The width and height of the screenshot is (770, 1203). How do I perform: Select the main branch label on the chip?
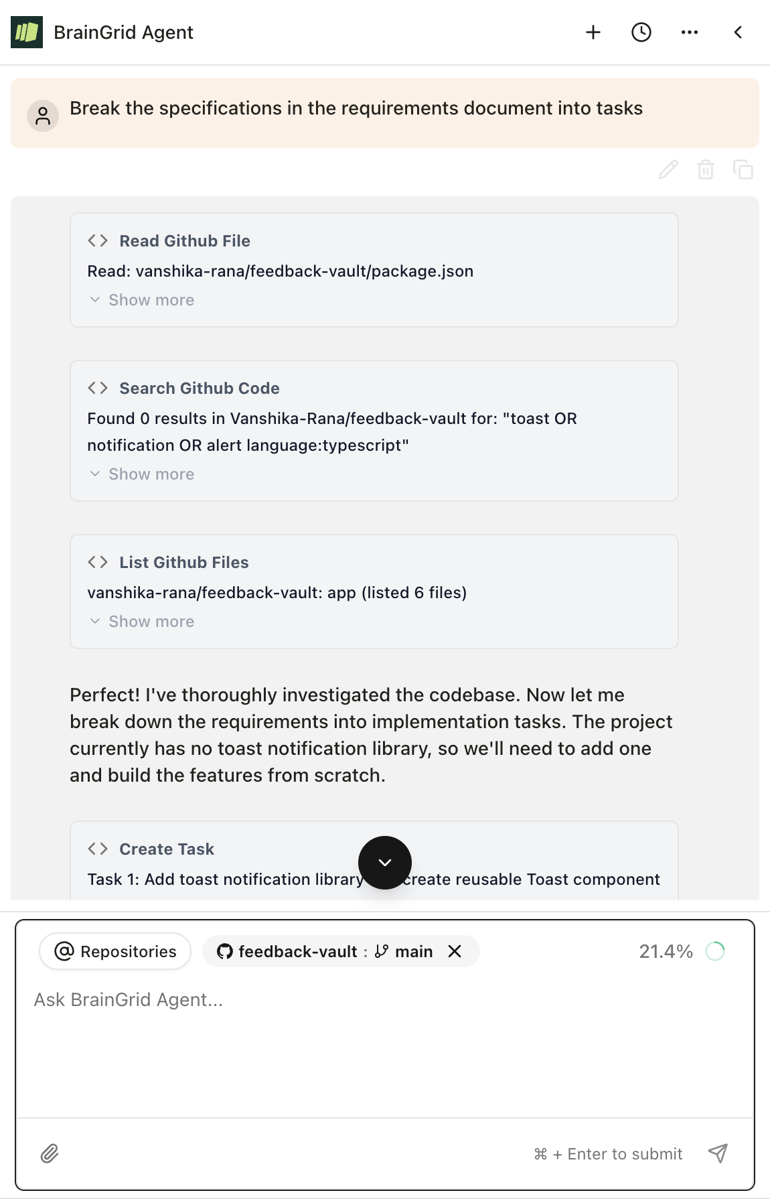click(413, 951)
